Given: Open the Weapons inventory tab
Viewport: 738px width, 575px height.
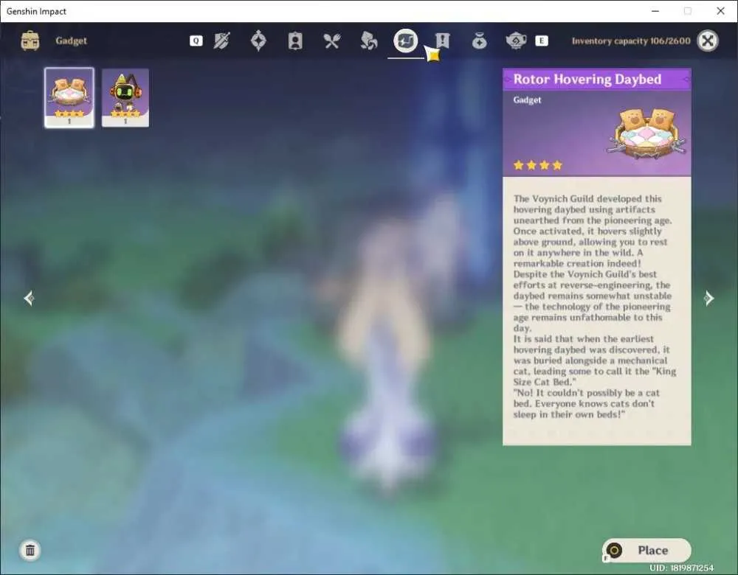Looking at the screenshot, I should click(221, 41).
